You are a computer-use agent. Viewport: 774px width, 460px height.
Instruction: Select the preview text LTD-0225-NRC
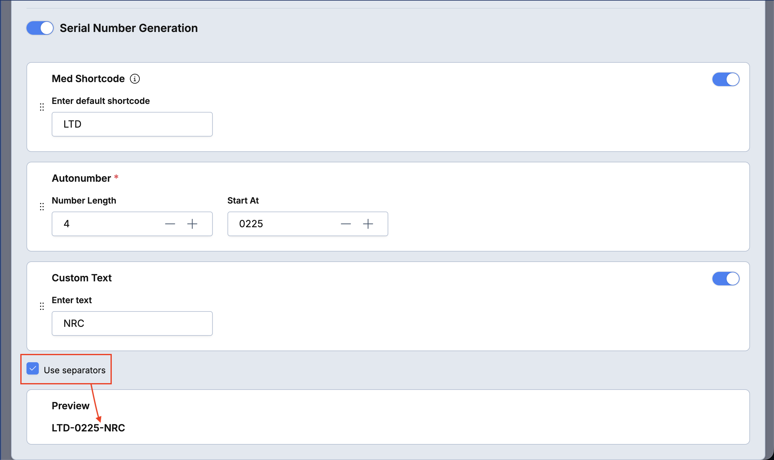point(88,428)
